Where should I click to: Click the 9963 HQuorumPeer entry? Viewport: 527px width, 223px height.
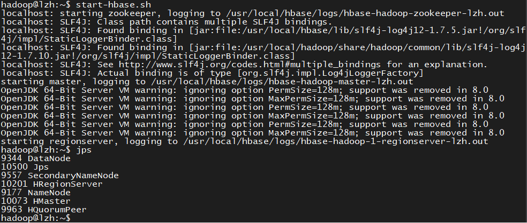coord(43,210)
